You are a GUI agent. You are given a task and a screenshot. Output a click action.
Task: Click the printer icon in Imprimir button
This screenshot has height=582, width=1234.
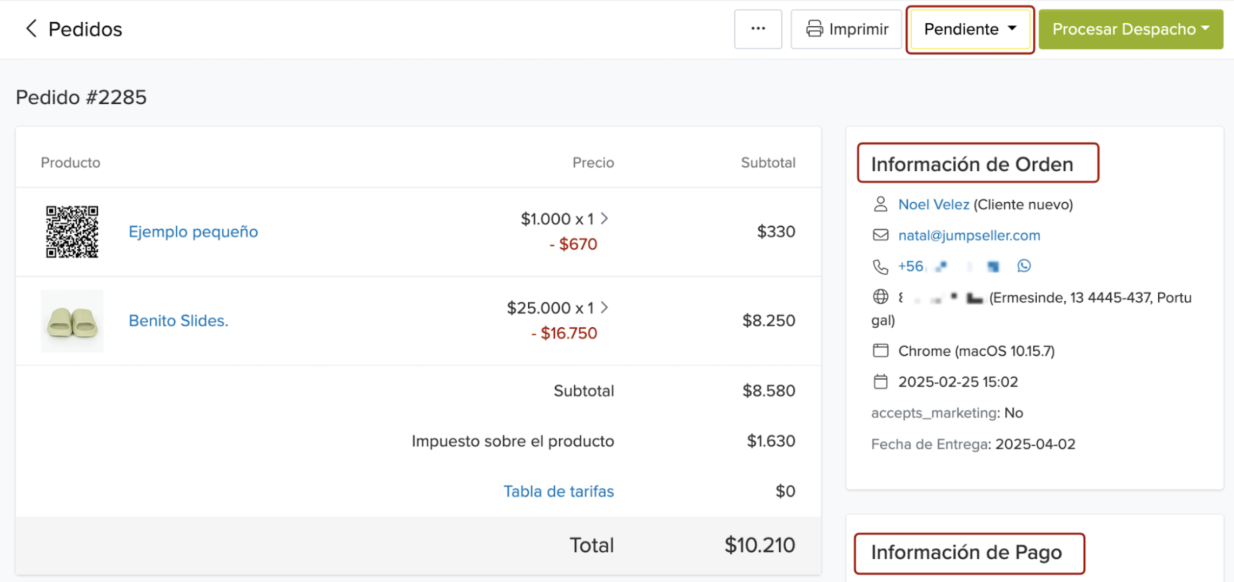click(814, 29)
